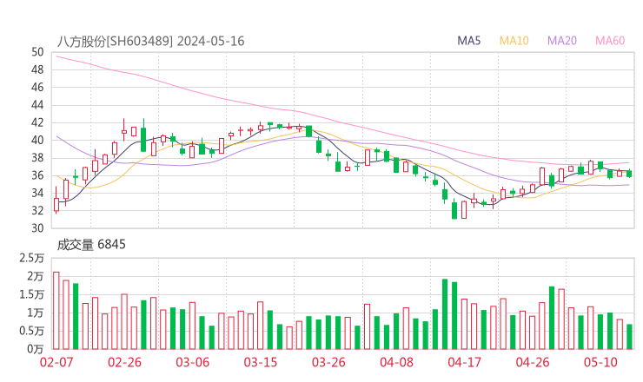The image size is (643, 382).
Task: Click the last candlestick on the right edge
Action: pyautogui.click(x=629, y=174)
